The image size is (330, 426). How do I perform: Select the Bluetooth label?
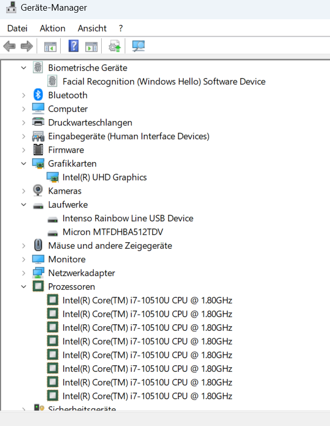(68, 95)
